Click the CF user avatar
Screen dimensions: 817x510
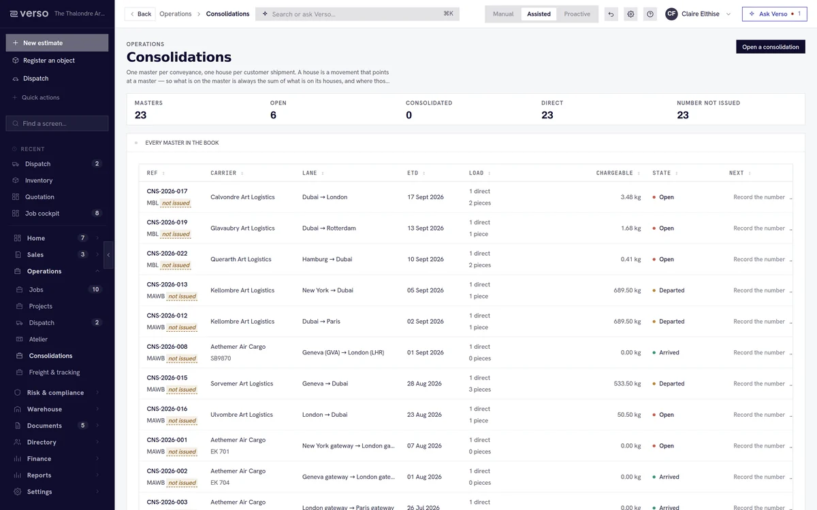(671, 14)
